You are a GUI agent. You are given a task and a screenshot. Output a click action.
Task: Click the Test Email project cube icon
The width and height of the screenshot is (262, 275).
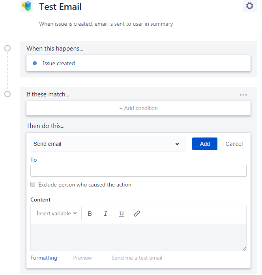26,6
